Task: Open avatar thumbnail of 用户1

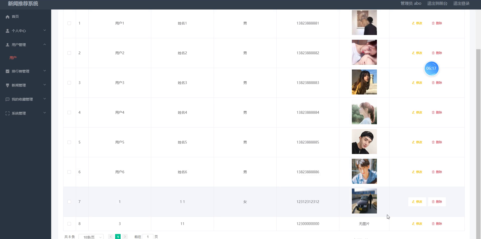Action: pos(364,22)
